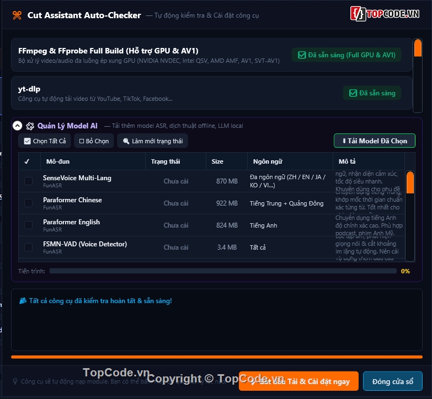Click Chưa cài status for SenseVoice row

(176, 181)
